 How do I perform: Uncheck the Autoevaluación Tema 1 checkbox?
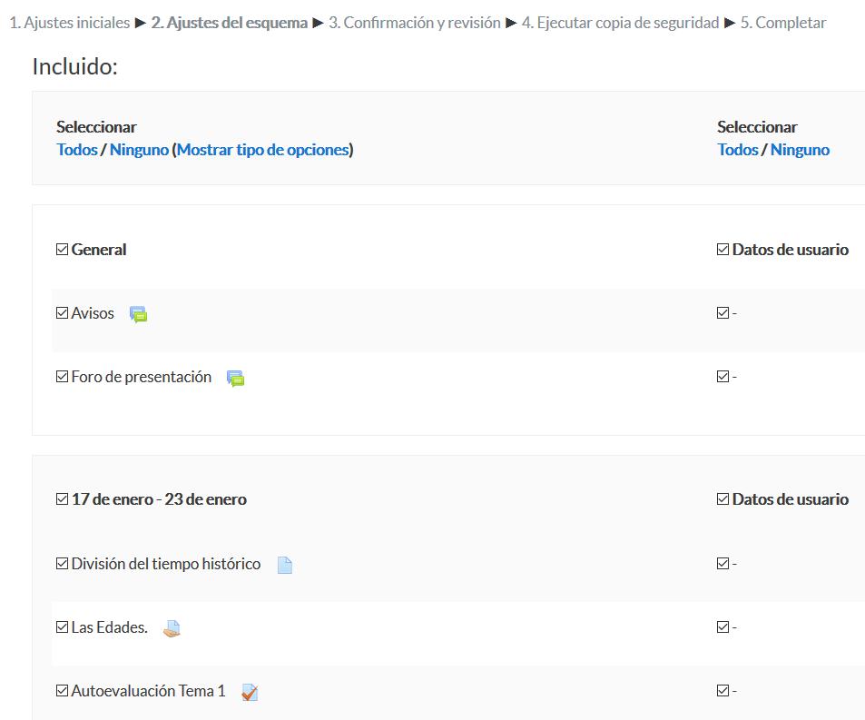coord(62,690)
